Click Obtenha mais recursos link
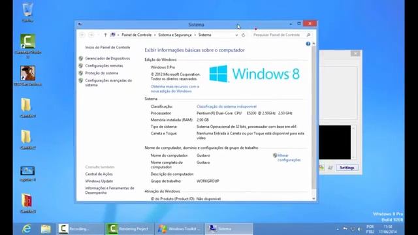 point(175,89)
